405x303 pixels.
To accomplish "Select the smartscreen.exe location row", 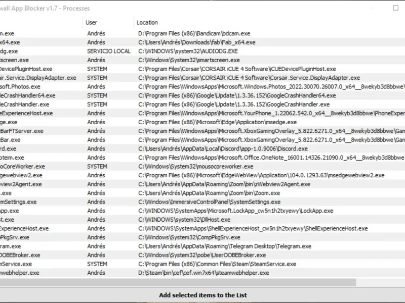I will pos(189,60).
